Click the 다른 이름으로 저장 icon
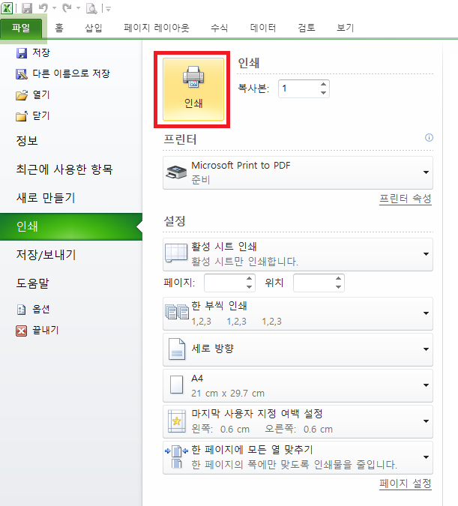Image resolution: width=458 pixels, height=506 pixels. tap(22, 74)
